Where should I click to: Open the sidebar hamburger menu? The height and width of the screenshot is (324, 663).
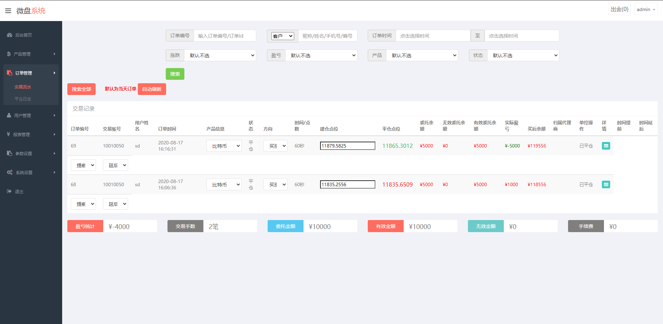point(8,10)
